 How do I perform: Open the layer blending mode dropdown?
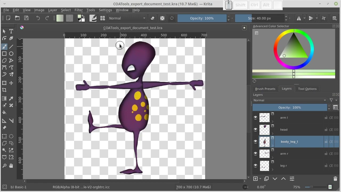(290, 100)
